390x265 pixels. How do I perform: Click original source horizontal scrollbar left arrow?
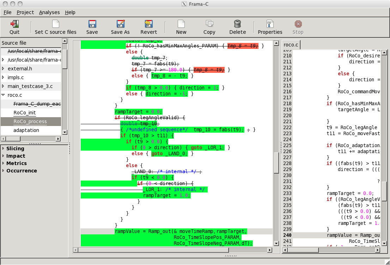click(285, 250)
